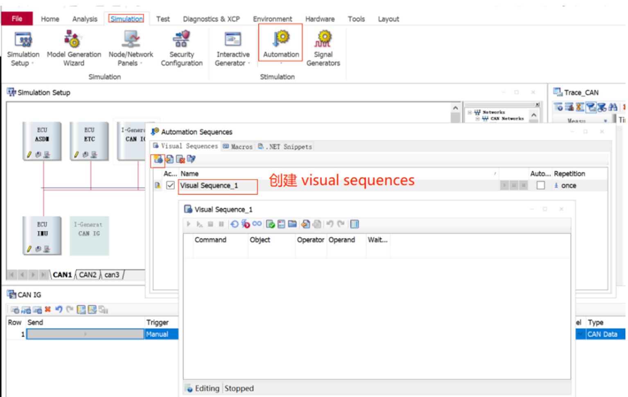The image size is (628, 397).
Task: Switch to the Analysis ribbon tab
Action: (85, 19)
